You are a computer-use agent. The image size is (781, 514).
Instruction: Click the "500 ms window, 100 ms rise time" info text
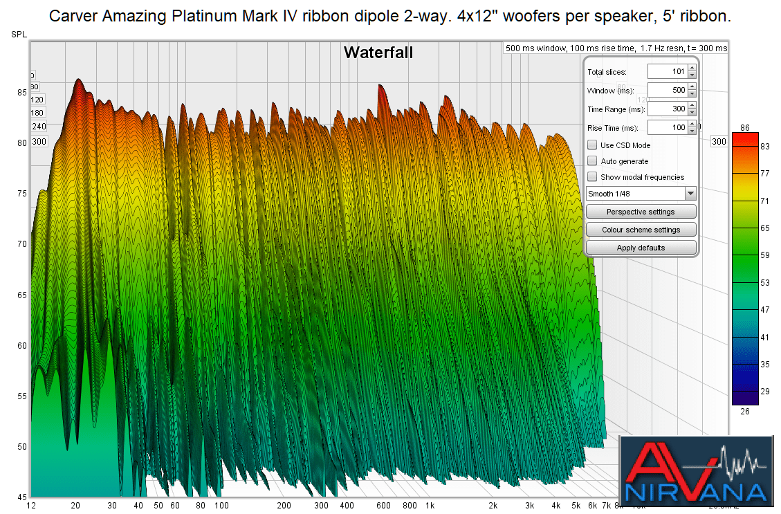(570, 48)
